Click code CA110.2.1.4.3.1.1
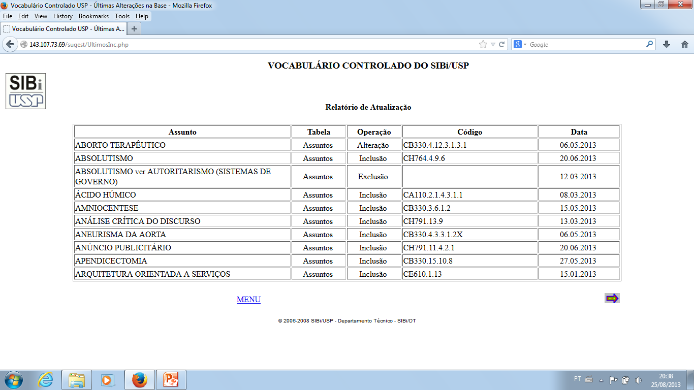694x390 pixels. (x=433, y=195)
